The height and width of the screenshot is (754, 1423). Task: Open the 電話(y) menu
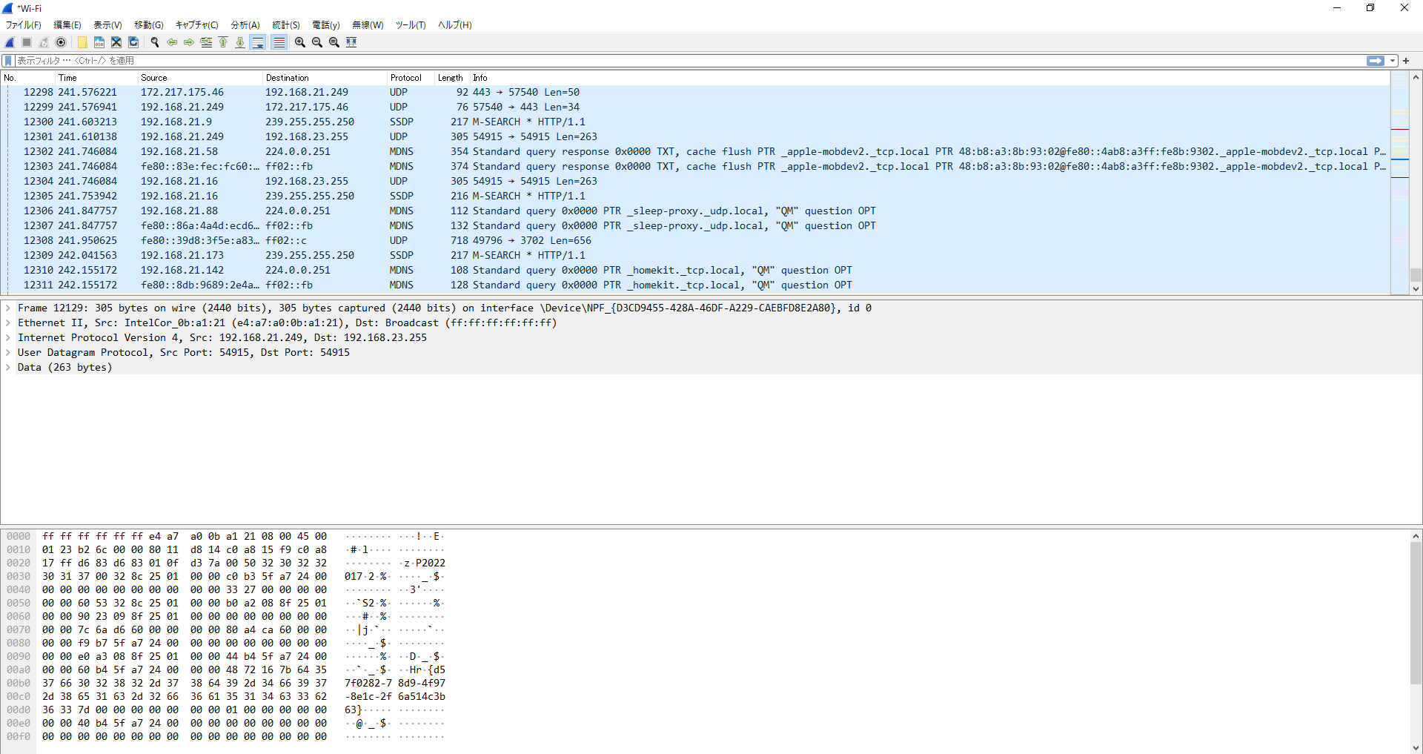point(326,24)
